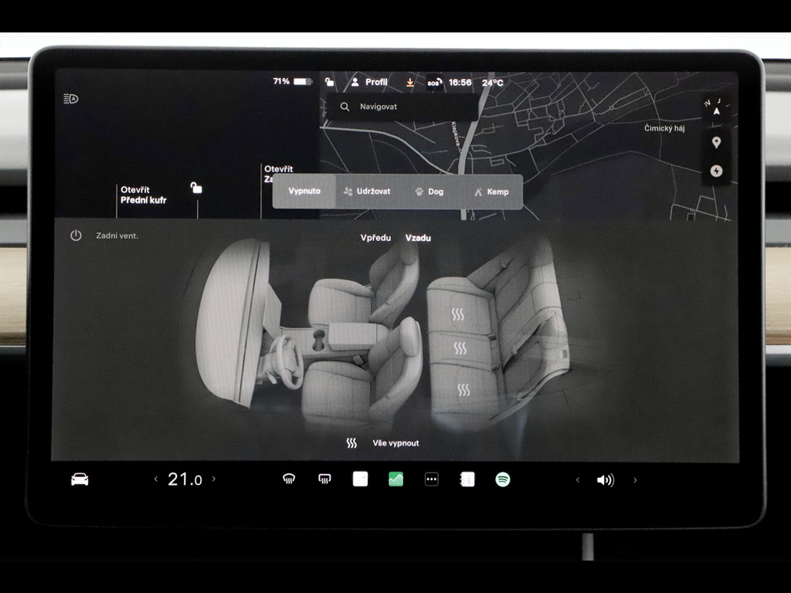The width and height of the screenshot is (791, 593).
Task: Focus the Navigovat search field
Action: (x=402, y=107)
